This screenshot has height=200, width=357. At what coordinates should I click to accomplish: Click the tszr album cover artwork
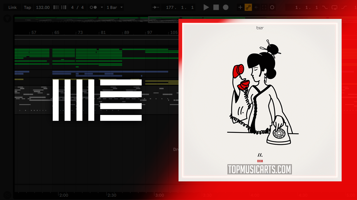[260, 100]
